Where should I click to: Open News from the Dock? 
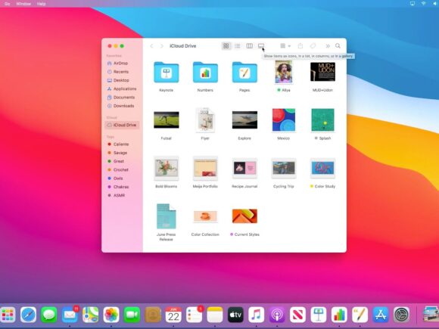click(x=297, y=315)
